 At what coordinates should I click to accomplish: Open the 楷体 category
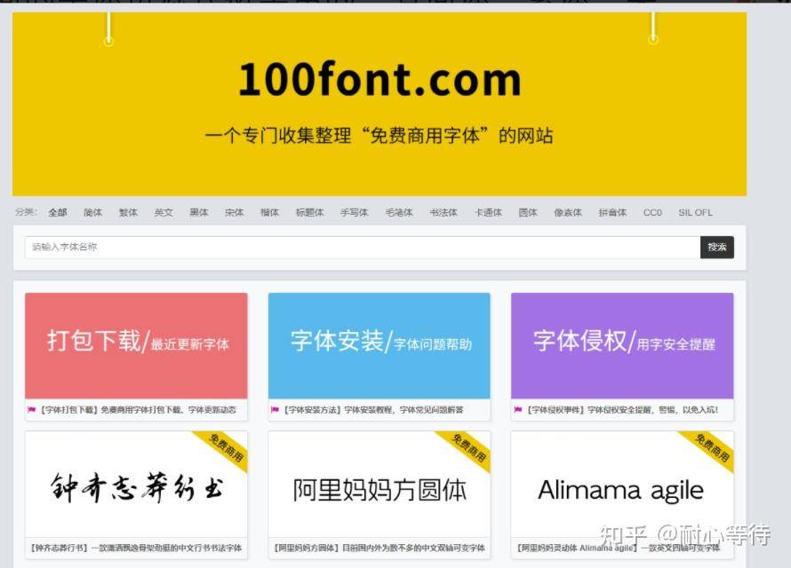point(269,212)
